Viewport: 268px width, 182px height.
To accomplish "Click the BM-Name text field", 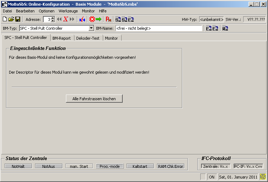I will point(158,28).
